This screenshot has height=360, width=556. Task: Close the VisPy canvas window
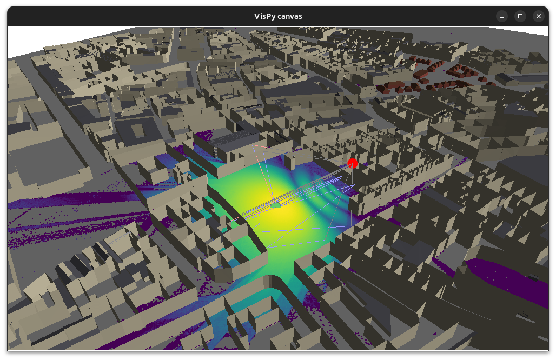(x=538, y=16)
